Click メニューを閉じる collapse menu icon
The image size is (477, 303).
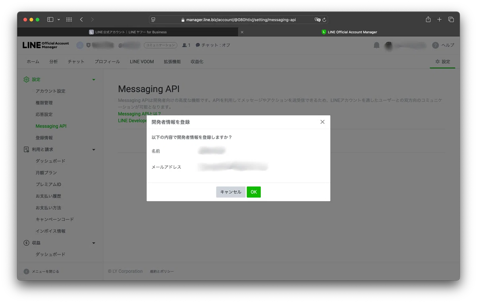(27, 272)
